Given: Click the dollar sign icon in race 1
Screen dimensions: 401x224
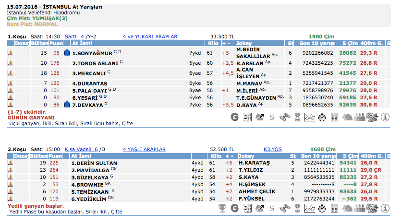Looking at the screenshot, I should click(272, 116).
